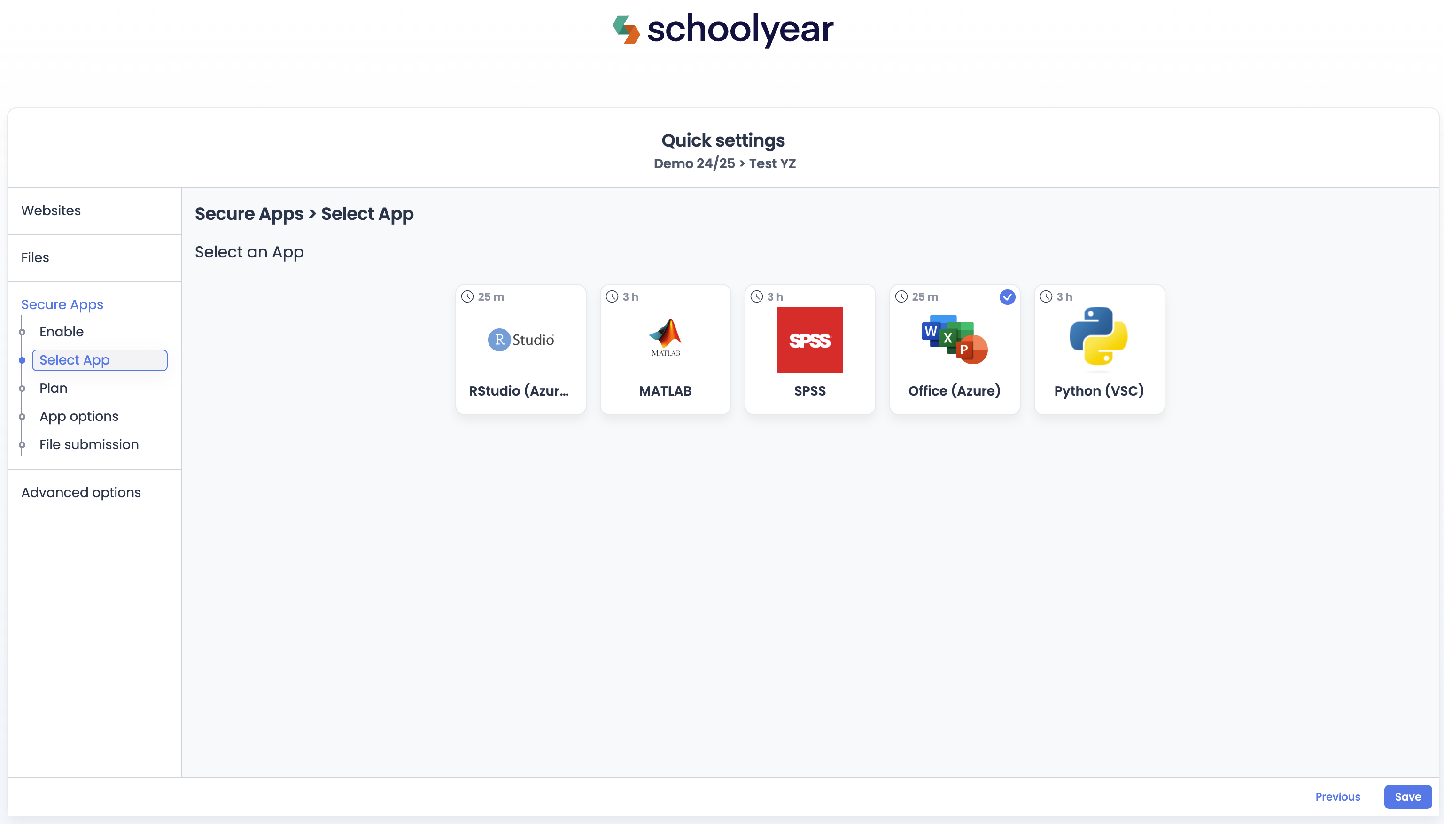The image size is (1444, 824).
Task: Pick the red SPSS logo
Action: tap(810, 340)
